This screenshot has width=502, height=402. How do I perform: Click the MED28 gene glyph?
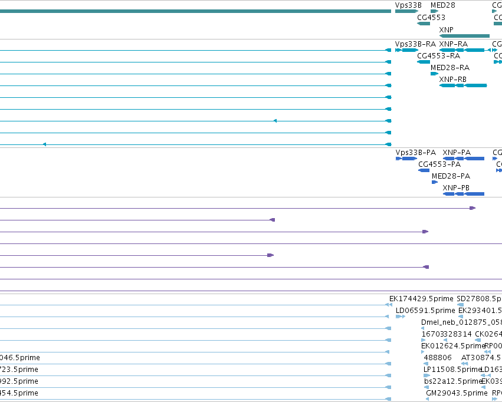(x=434, y=11)
